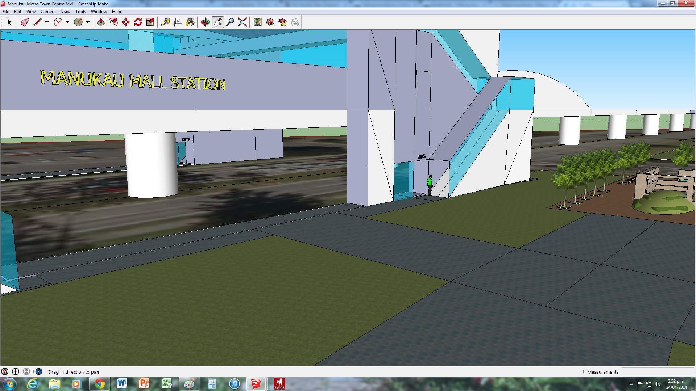This screenshot has width=696, height=391.
Task: Open the Window menu
Action: tap(99, 12)
